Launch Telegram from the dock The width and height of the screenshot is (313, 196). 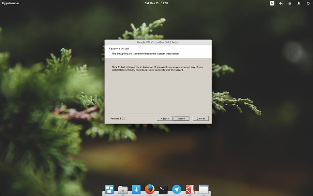coord(177,189)
